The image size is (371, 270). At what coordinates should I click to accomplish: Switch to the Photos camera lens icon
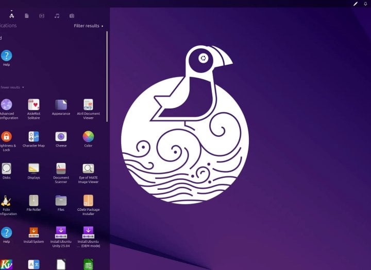(x=72, y=16)
